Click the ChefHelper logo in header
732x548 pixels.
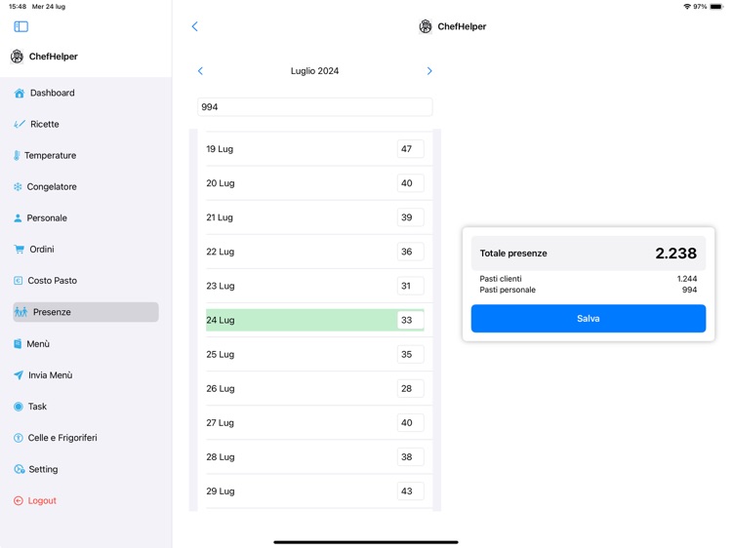point(426,26)
